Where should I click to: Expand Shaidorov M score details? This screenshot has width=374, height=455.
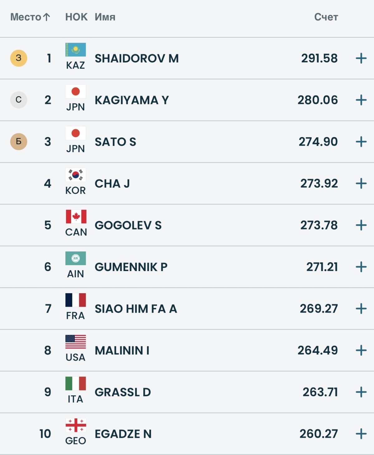(361, 58)
